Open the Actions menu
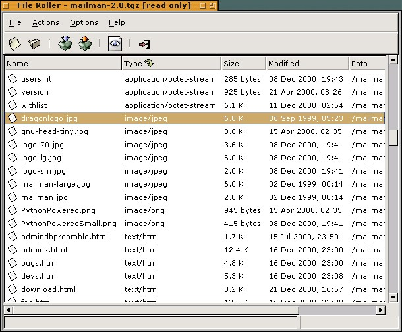The image size is (402, 332). pyautogui.click(x=45, y=22)
